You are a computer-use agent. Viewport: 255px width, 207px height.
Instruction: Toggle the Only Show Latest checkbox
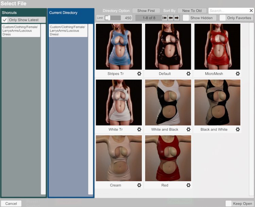tap(5, 20)
